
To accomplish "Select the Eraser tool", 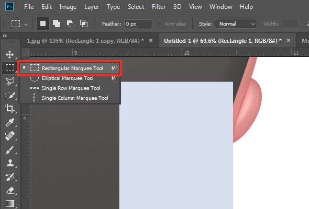I will coord(9,191).
